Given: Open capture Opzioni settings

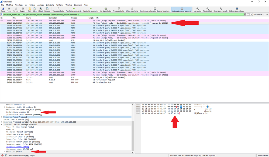Looking at the screenshot, I should click(23, 9).
